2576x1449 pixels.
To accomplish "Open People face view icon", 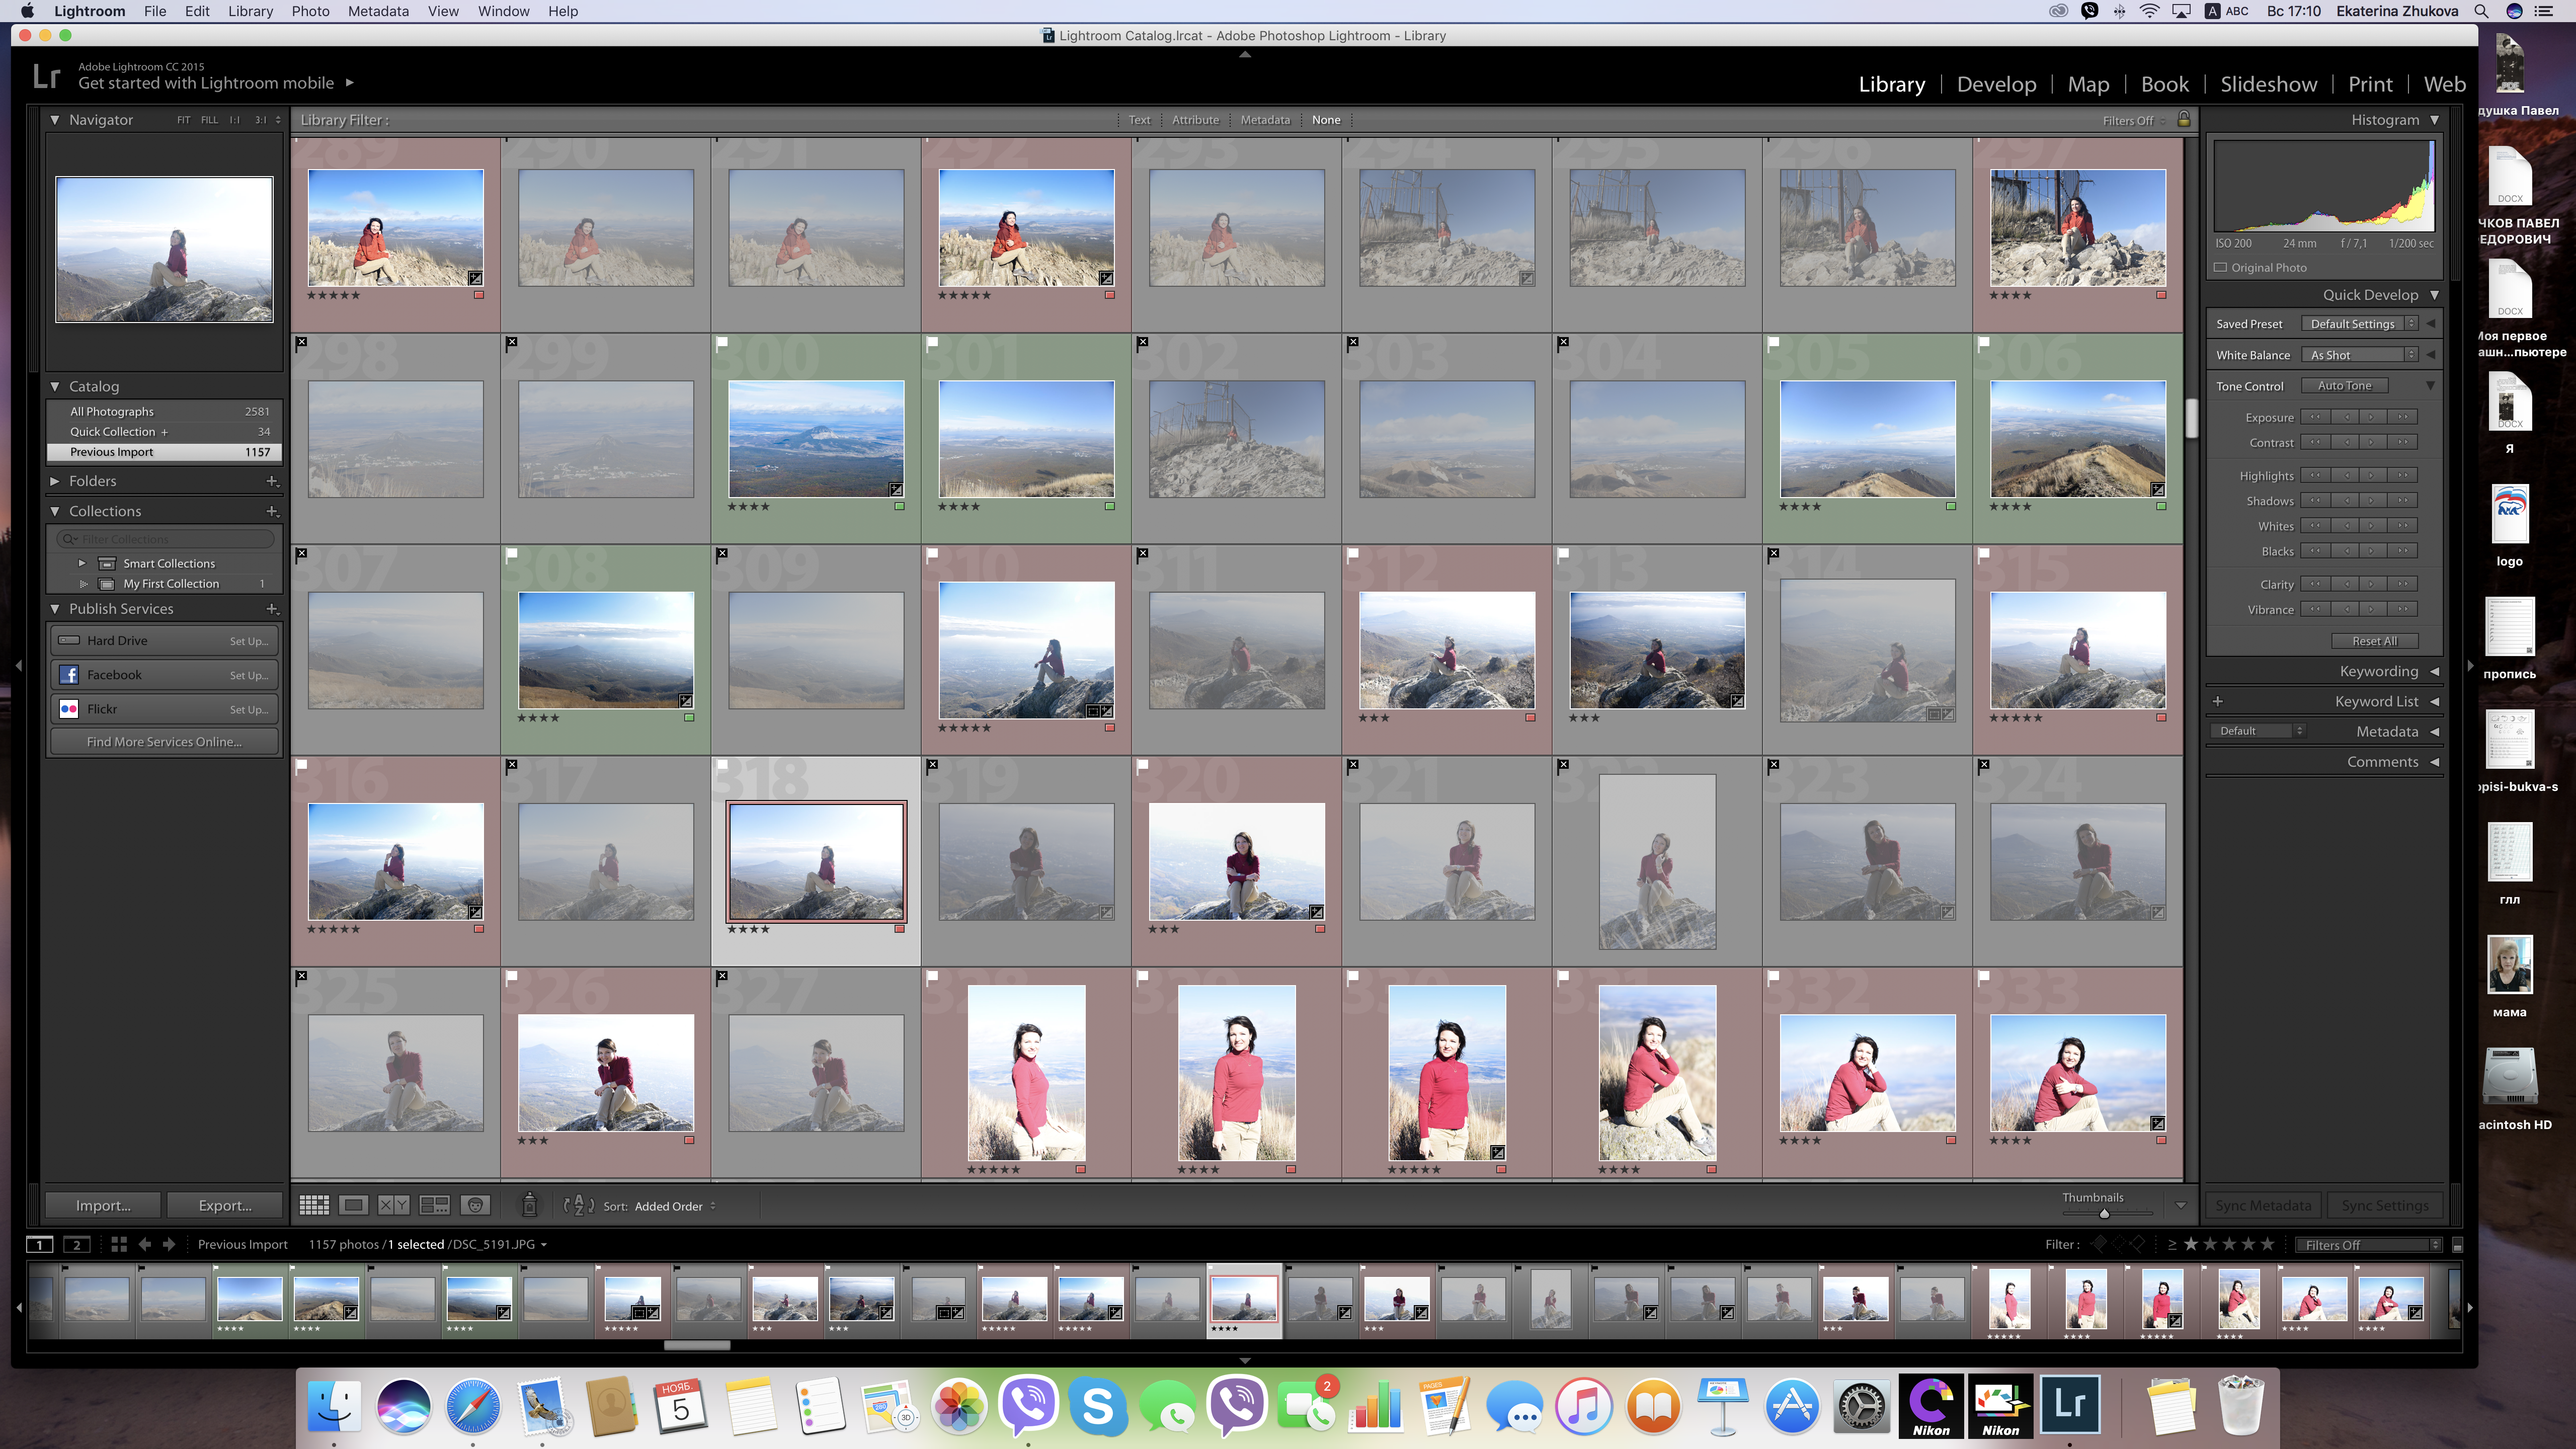I will [475, 1206].
